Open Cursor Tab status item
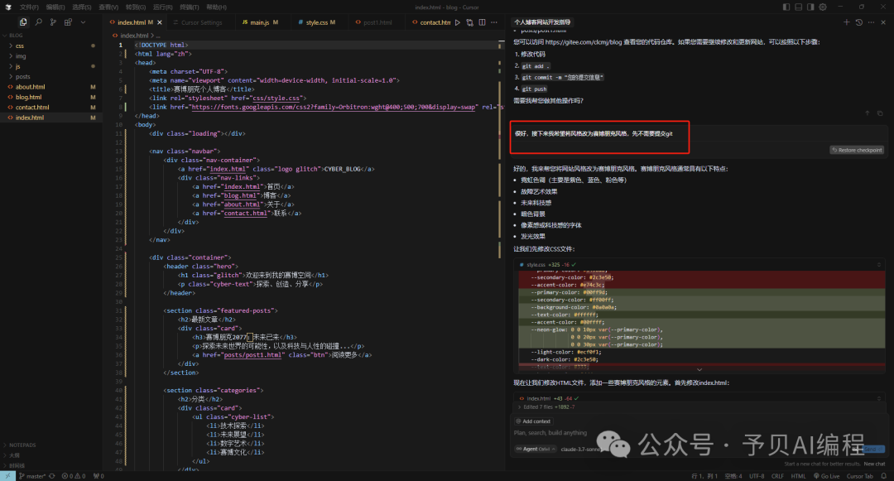The height and width of the screenshot is (481, 894). click(860, 476)
